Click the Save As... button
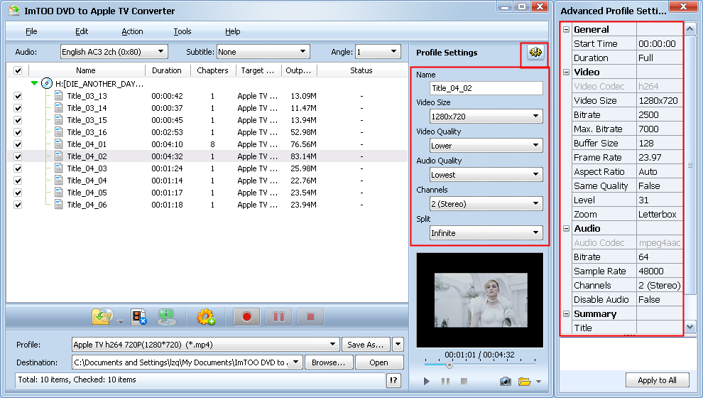 [366, 345]
